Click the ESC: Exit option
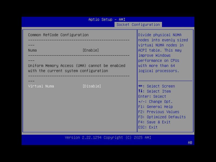Image resolution: width=216 pixels, height=162 pixels. point(148,127)
